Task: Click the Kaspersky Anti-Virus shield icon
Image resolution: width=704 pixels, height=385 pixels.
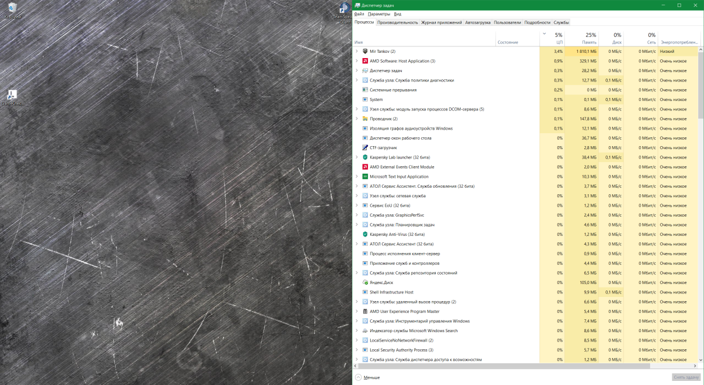Action: tap(365, 234)
